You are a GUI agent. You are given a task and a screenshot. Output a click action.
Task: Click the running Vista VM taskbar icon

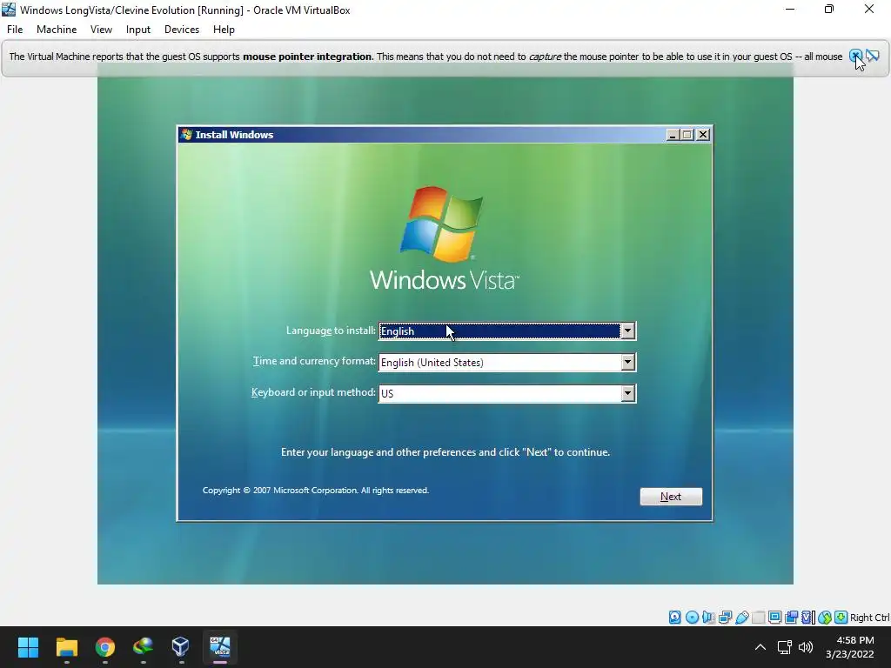pyautogui.click(x=220, y=647)
